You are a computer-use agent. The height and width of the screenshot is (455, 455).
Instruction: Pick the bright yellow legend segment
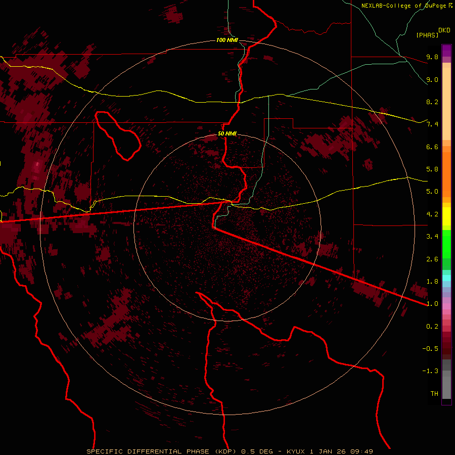pyautogui.click(x=446, y=216)
